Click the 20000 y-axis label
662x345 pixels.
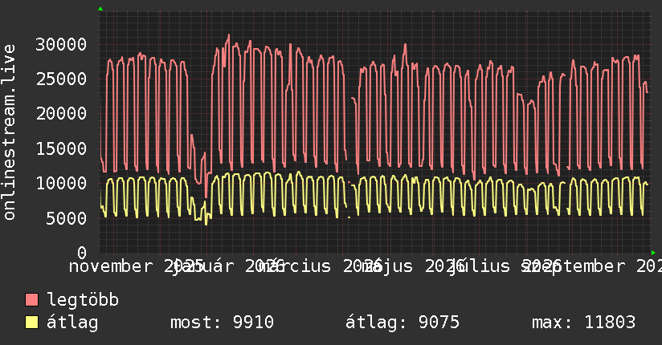point(61,113)
